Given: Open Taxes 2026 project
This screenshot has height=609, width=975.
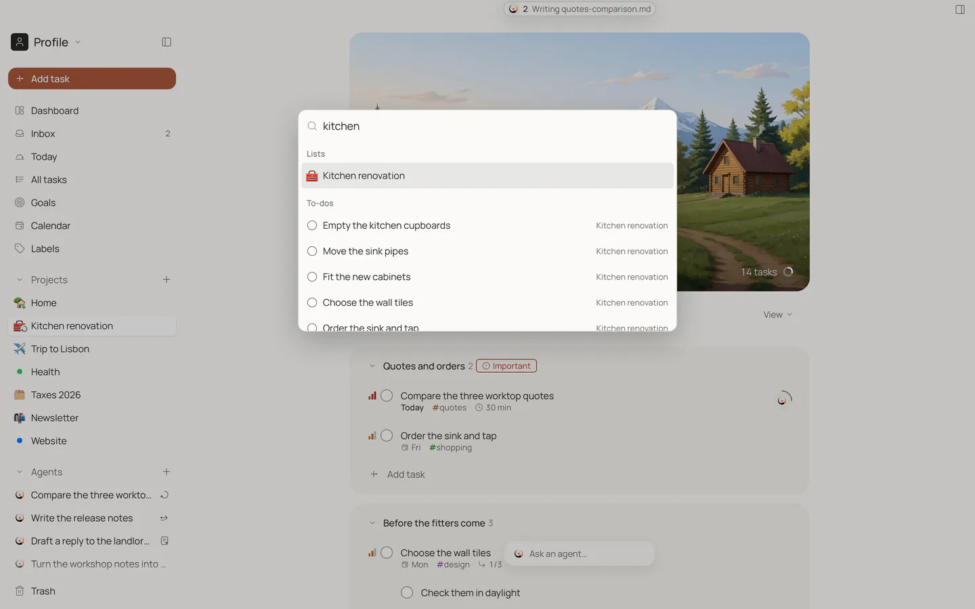Looking at the screenshot, I should [x=92, y=394].
